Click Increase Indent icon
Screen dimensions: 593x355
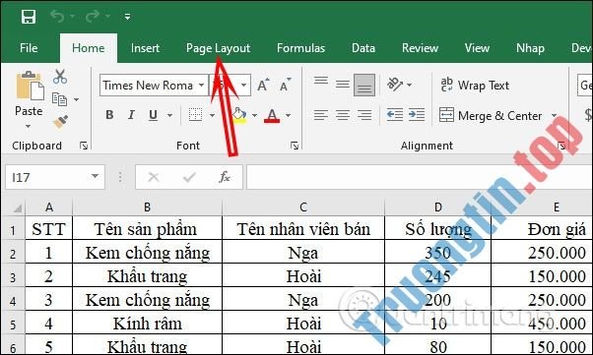point(417,114)
